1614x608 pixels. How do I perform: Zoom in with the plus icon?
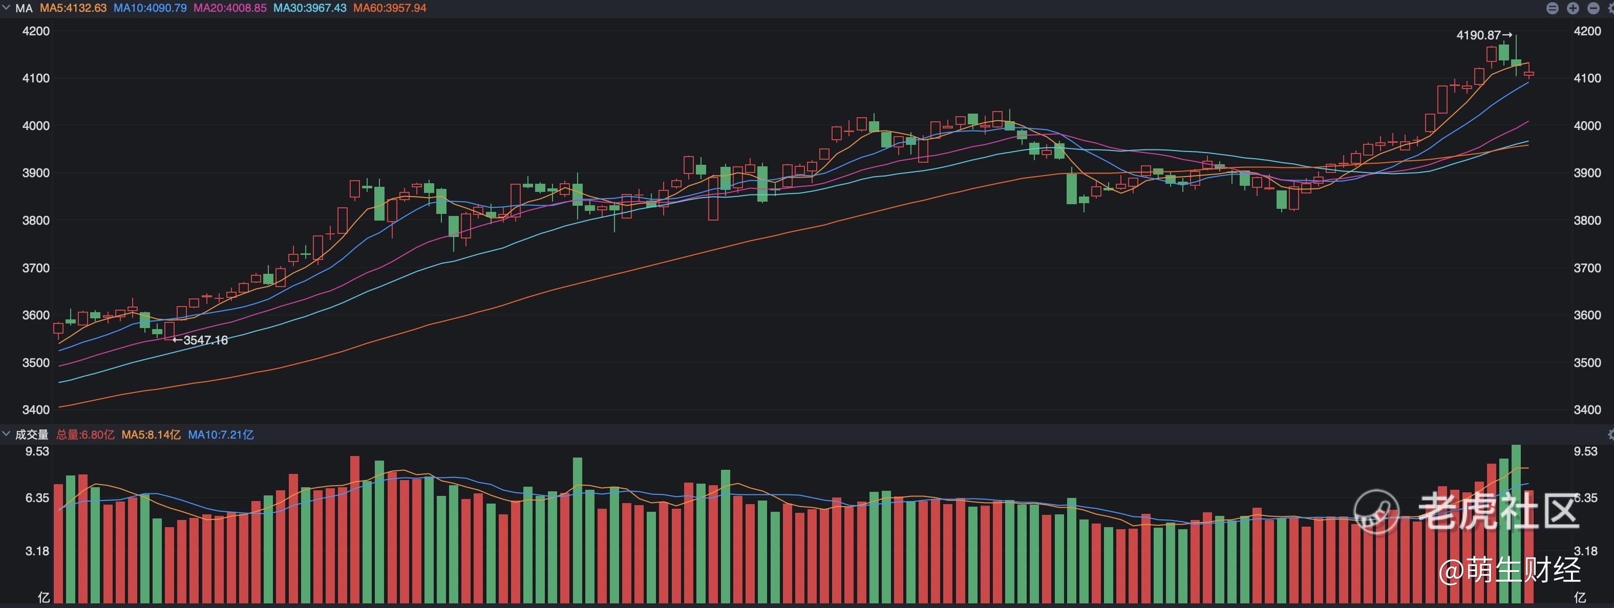(1573, 8)
